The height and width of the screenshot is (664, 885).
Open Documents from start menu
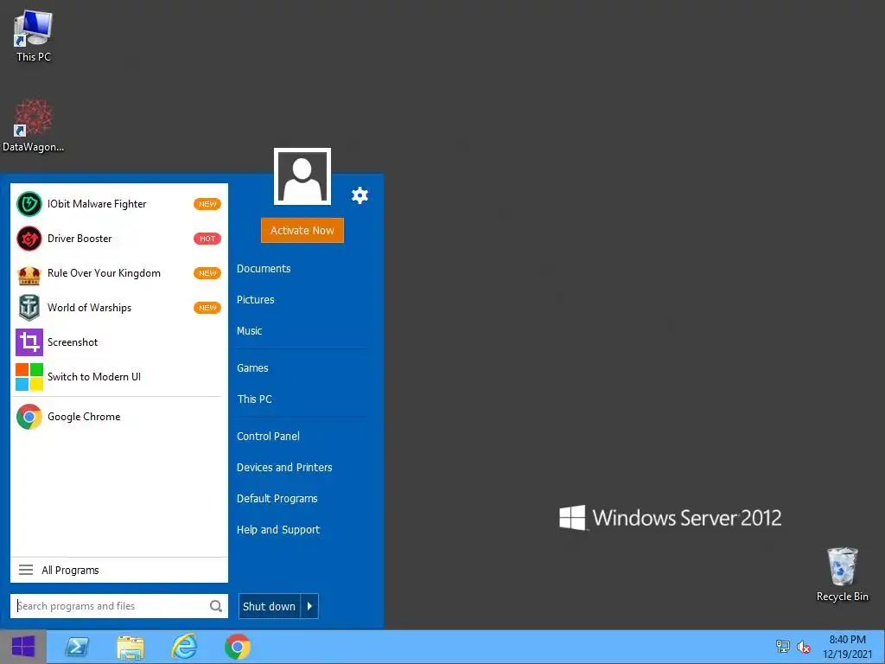click(264, 269)
